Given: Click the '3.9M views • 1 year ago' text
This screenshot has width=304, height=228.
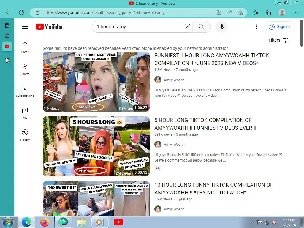Looking at the screenshot, I should tap(173, 199).
